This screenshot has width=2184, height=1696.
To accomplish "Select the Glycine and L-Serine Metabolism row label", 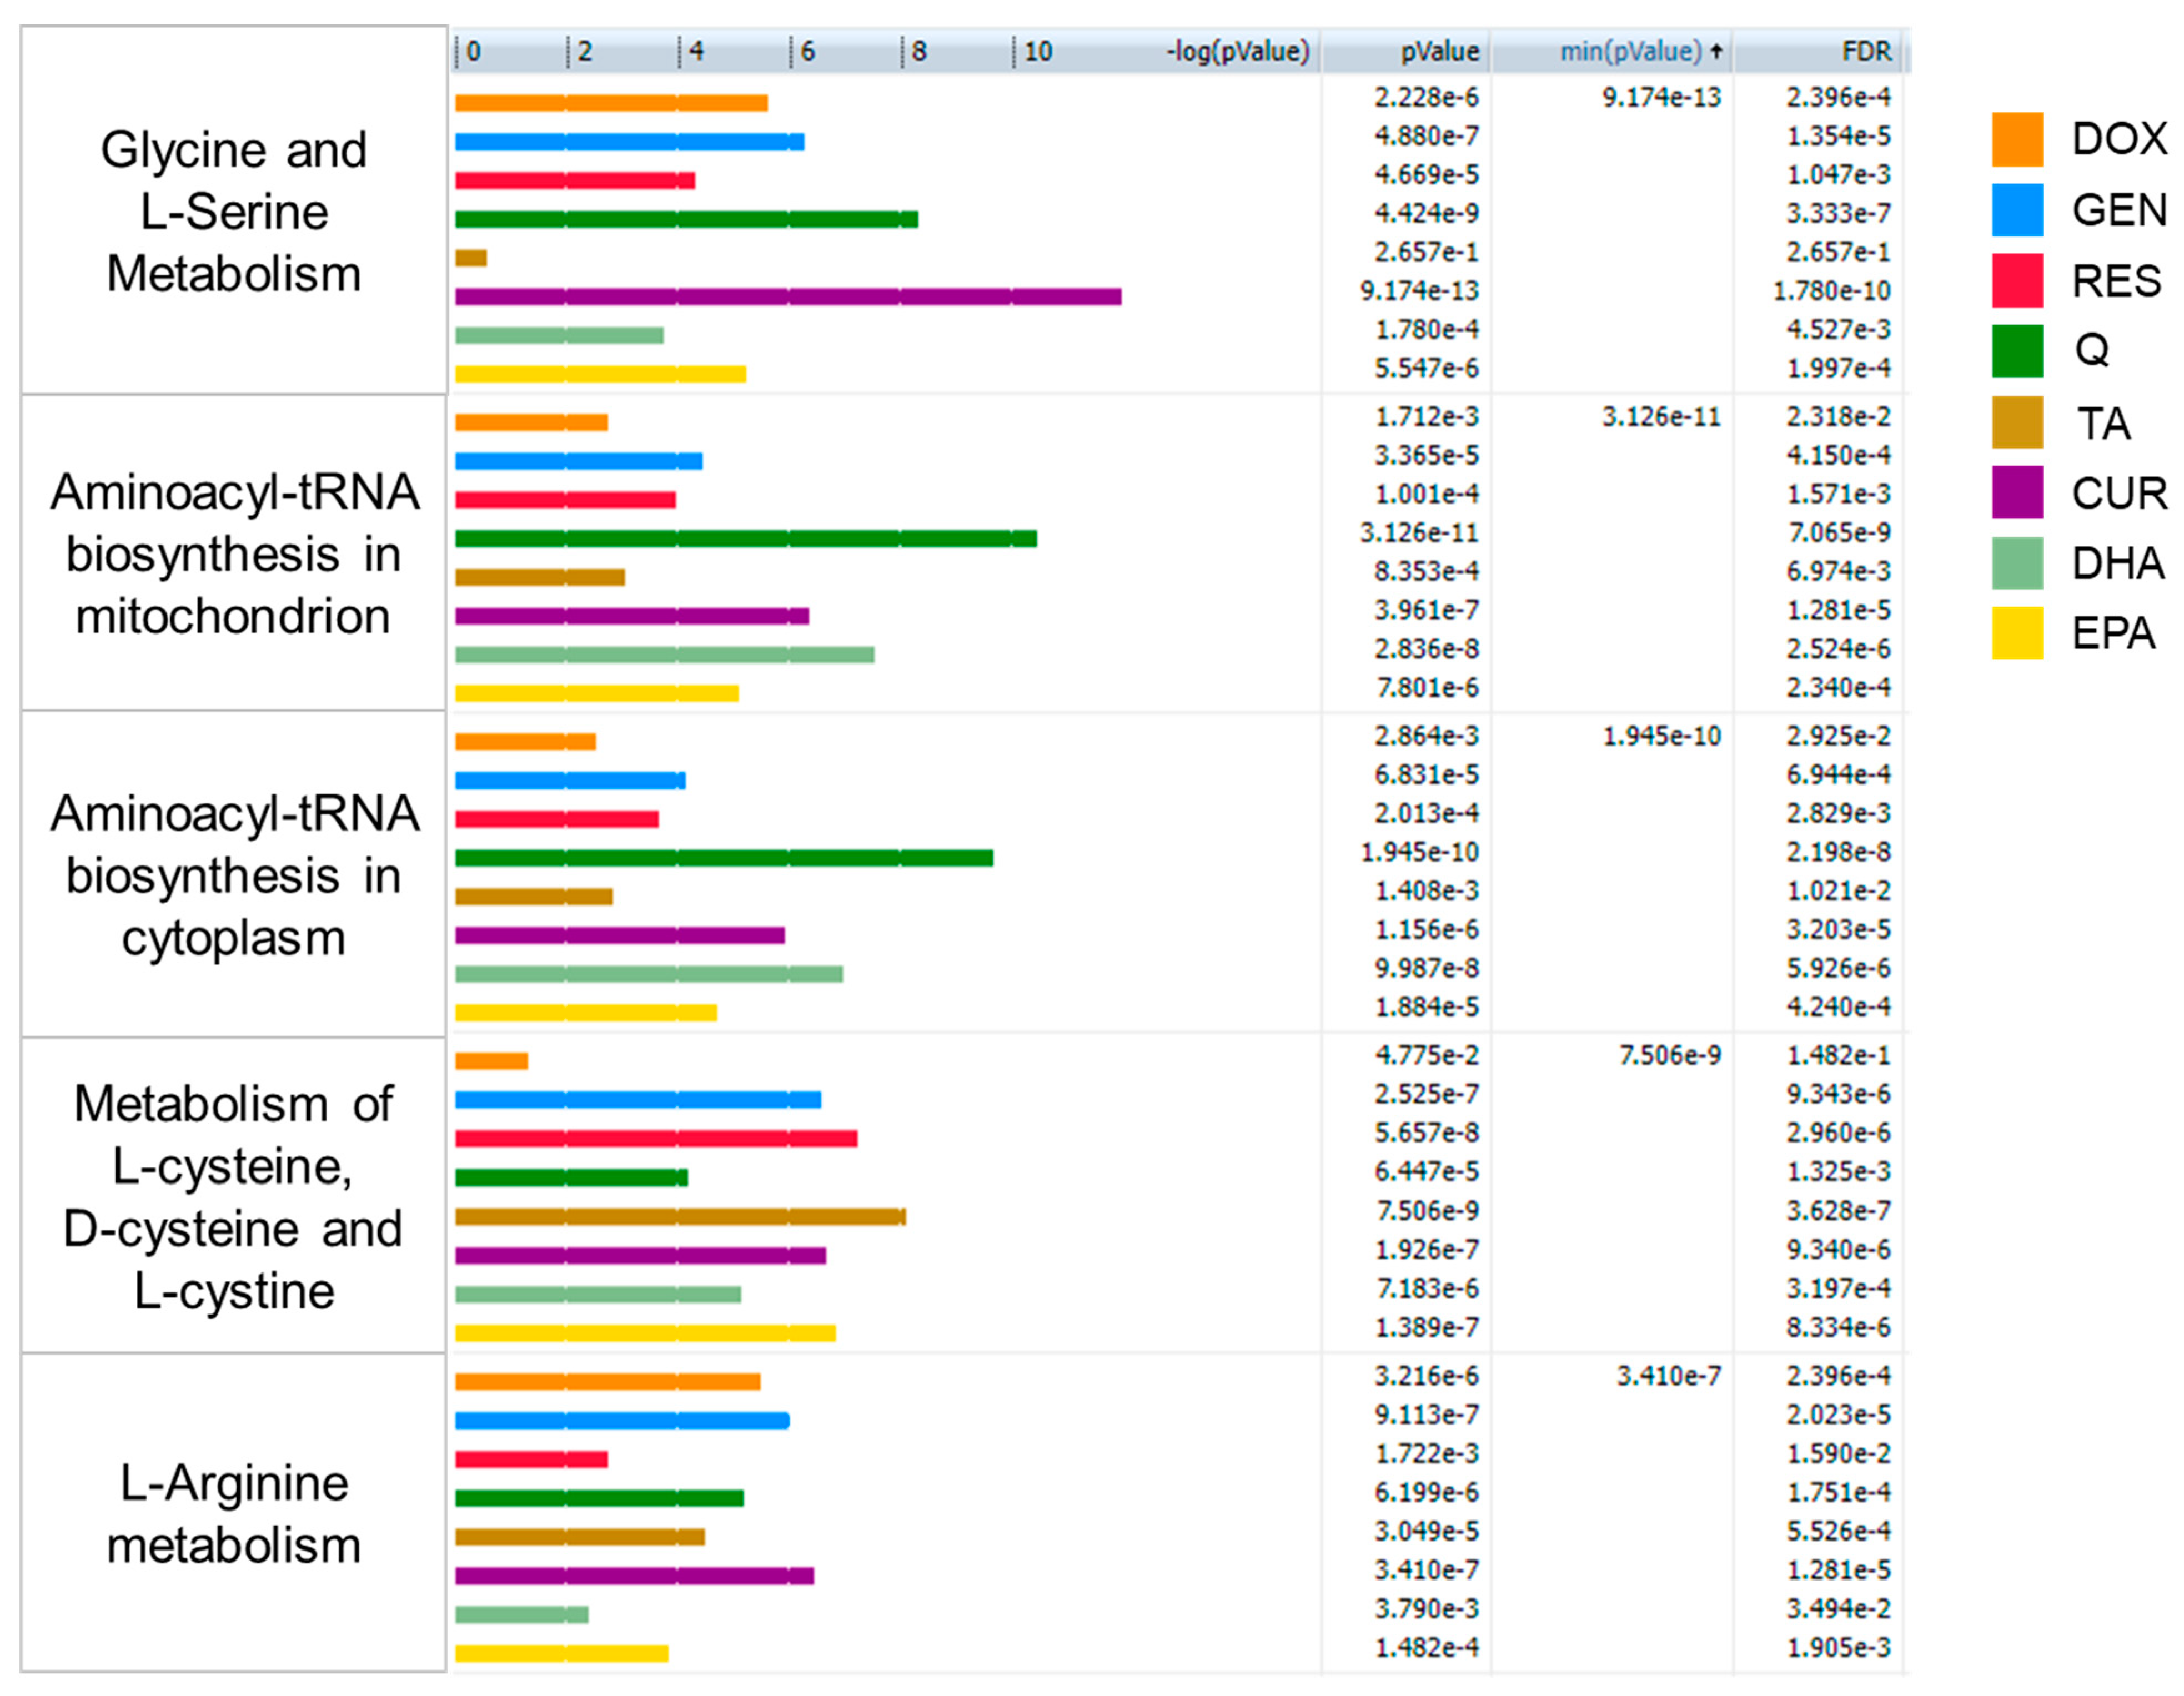I will click(233, 211).
